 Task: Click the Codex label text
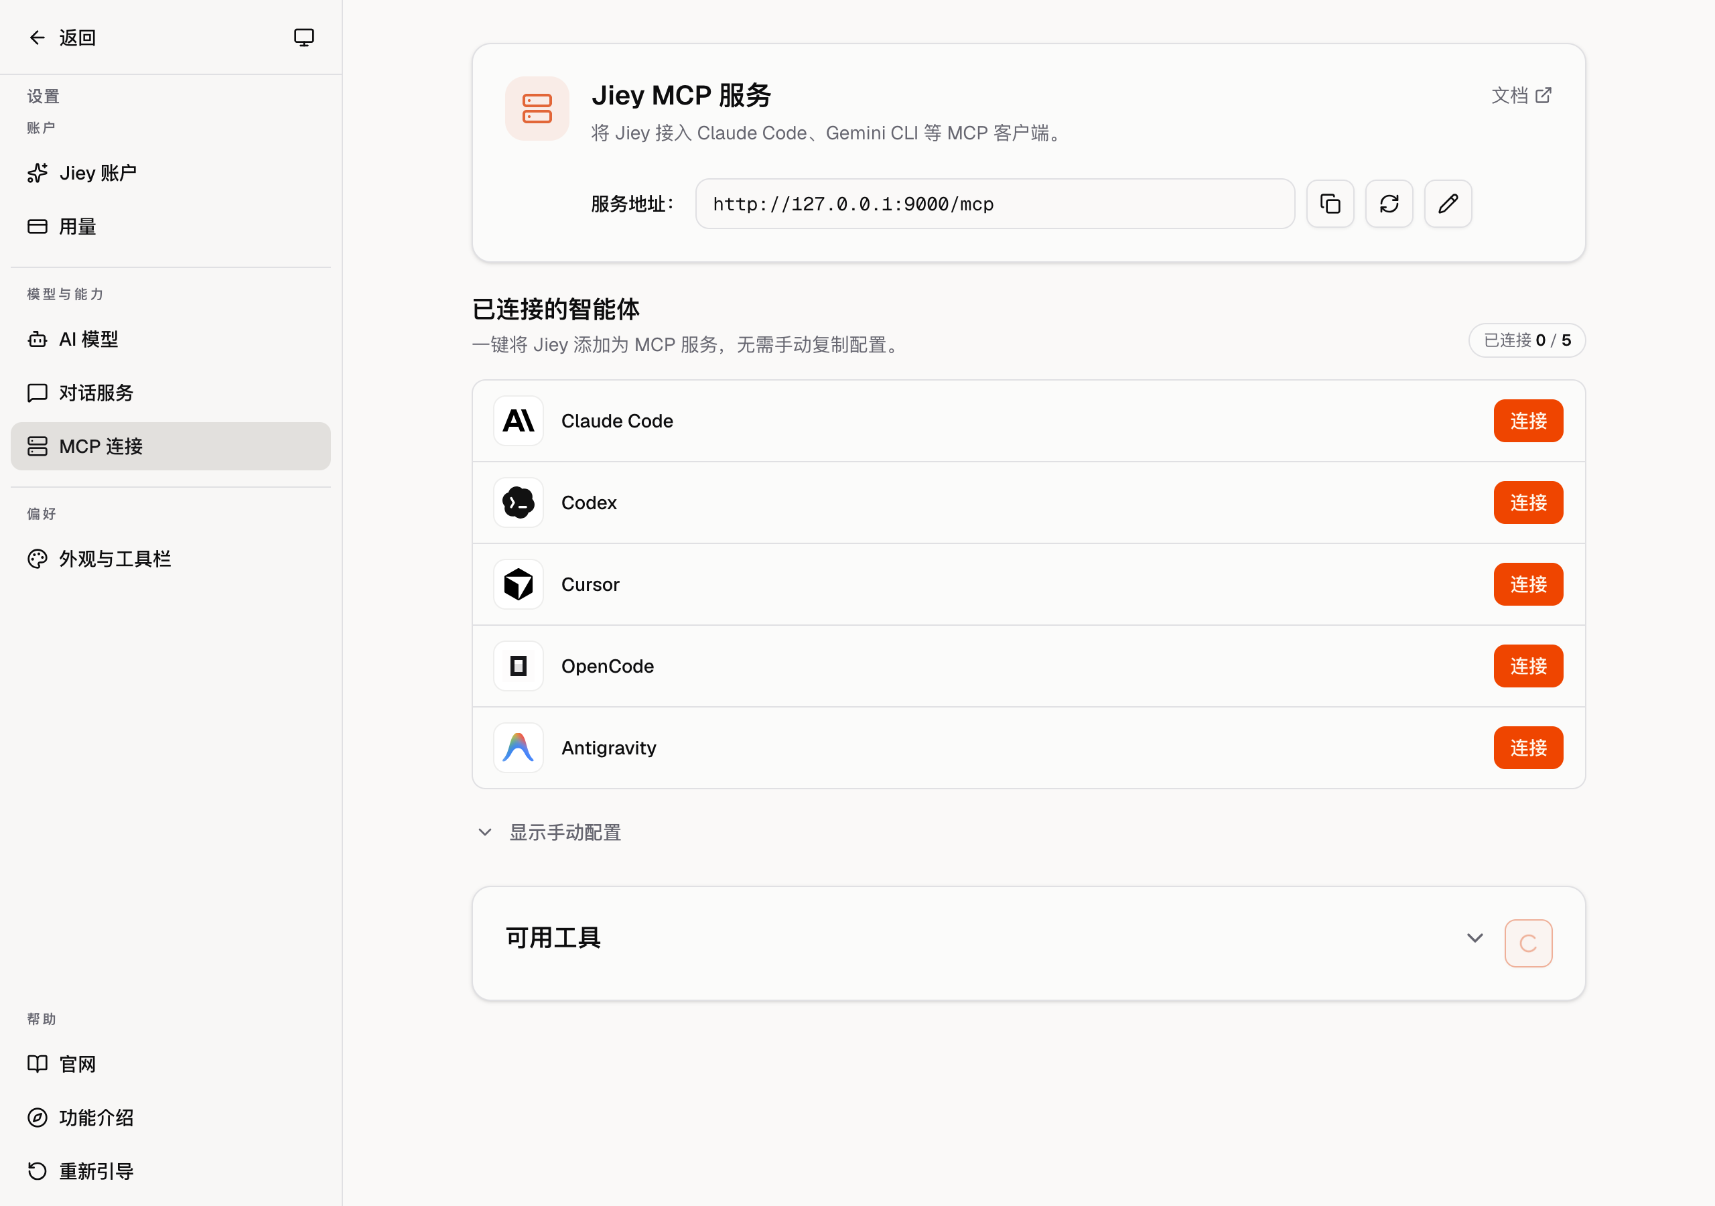589,503
